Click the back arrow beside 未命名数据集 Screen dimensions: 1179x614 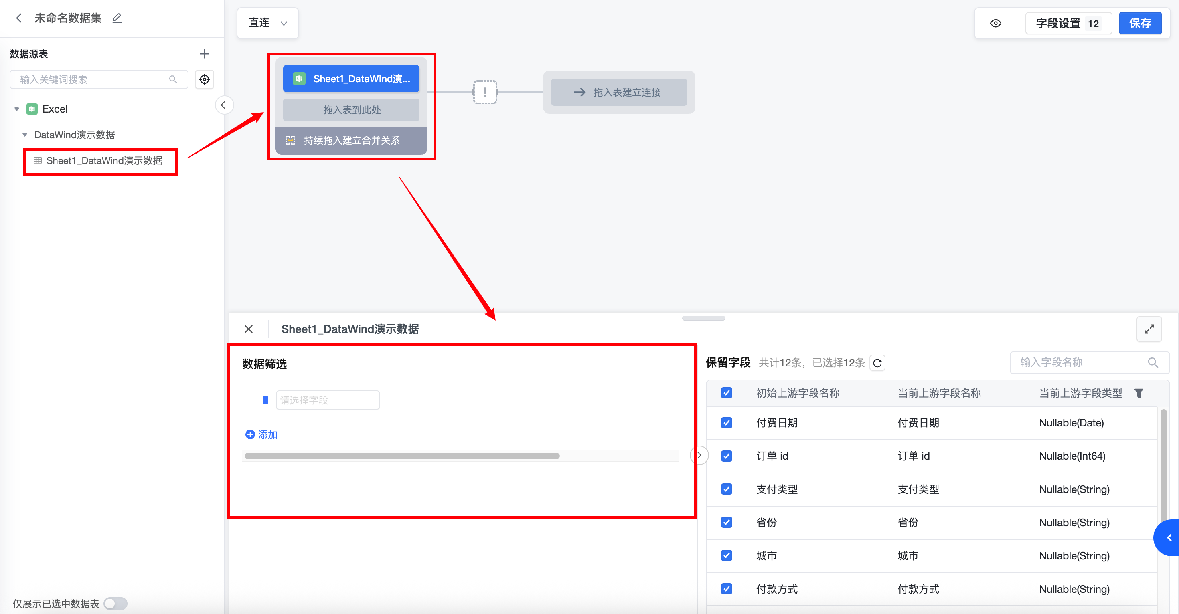[x=19, y=18]
